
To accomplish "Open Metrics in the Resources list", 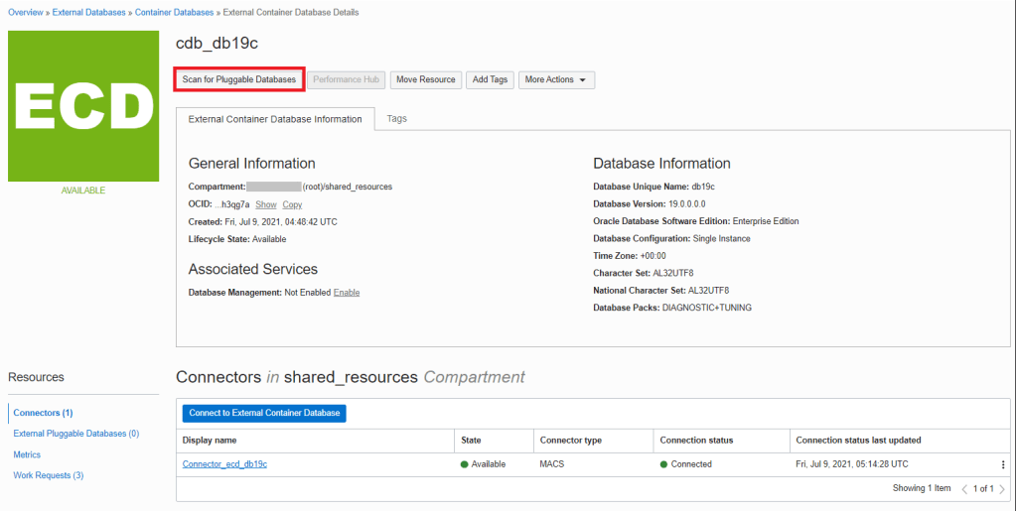I will [27, 454].
